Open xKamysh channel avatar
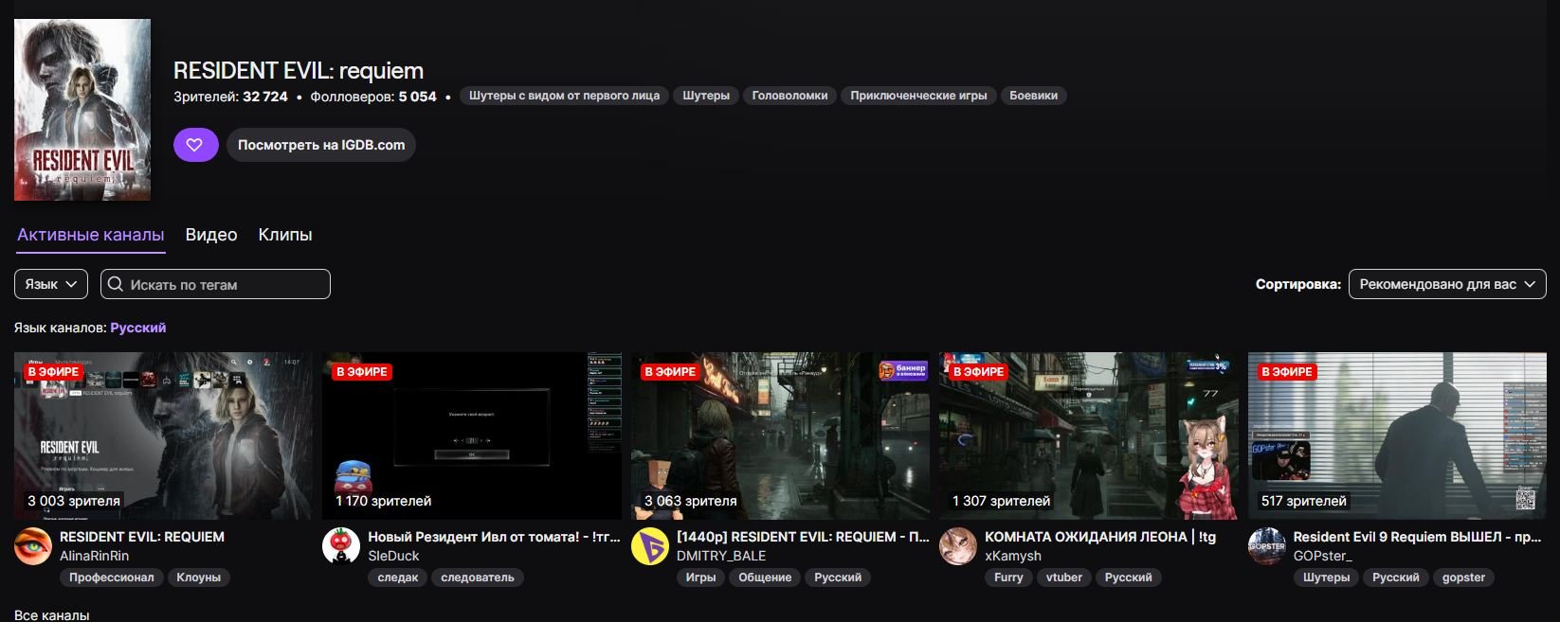The height and width of the screenshot is (622, 1560). [x=958, y=546]
